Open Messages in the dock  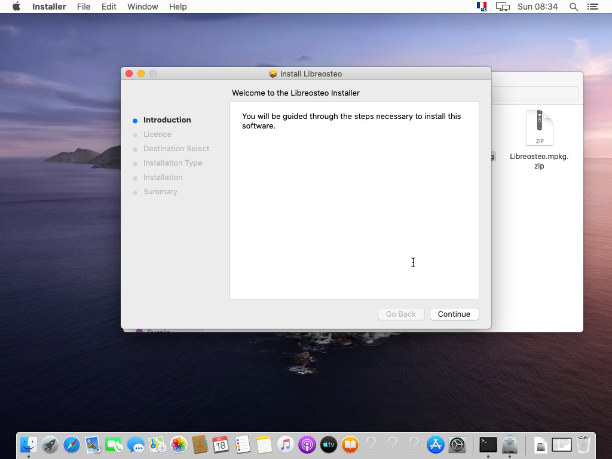pos(136,445)
